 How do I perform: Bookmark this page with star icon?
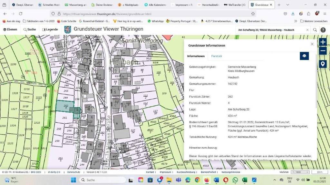[253, 14]
